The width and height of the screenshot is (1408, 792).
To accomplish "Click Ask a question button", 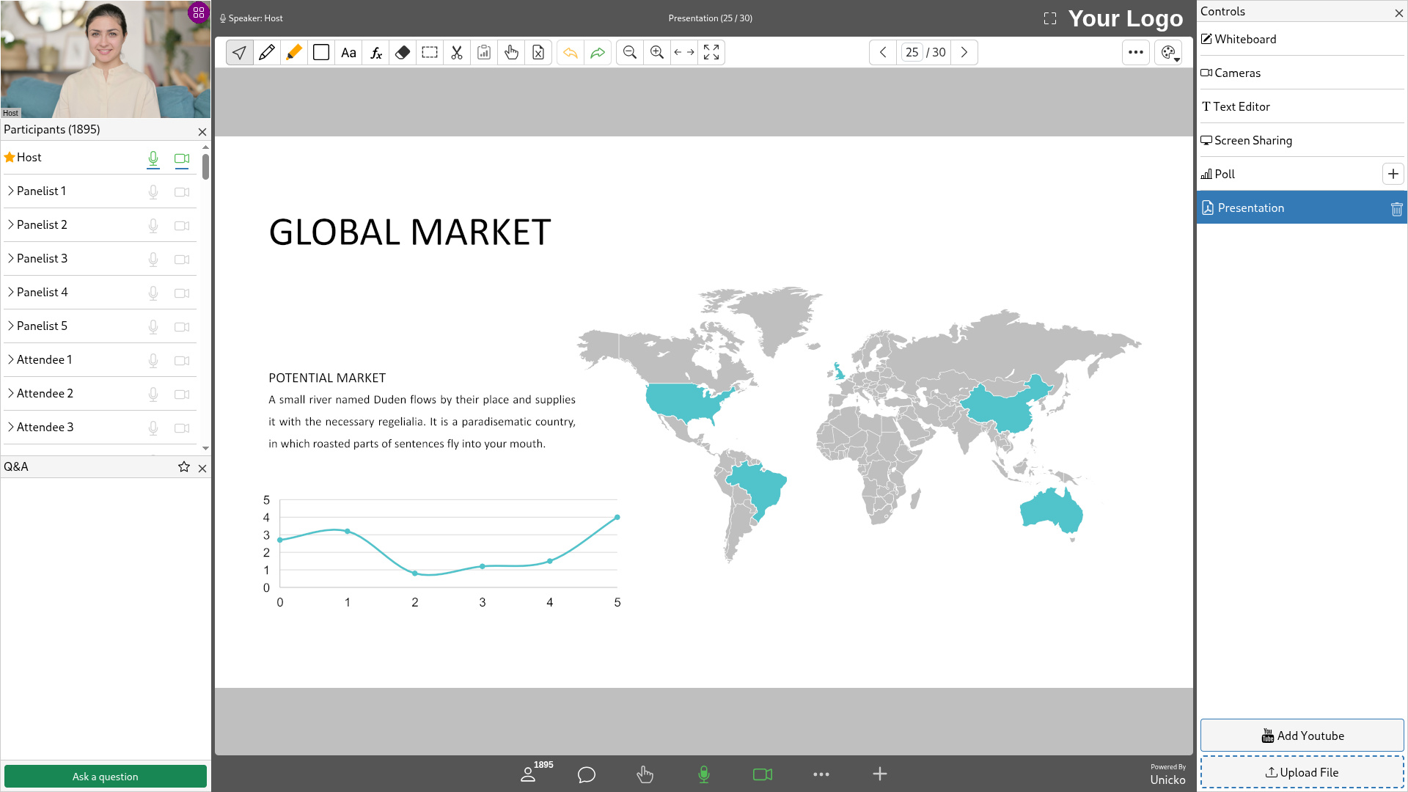I will coord(106,777).
